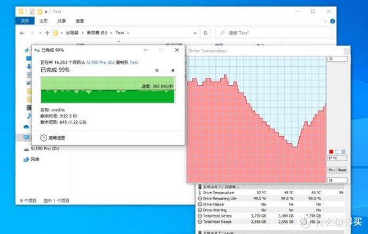Select the This PC monitor icon in the sidebar
Viewport: 368px width, 234px height.
point(26,137)
